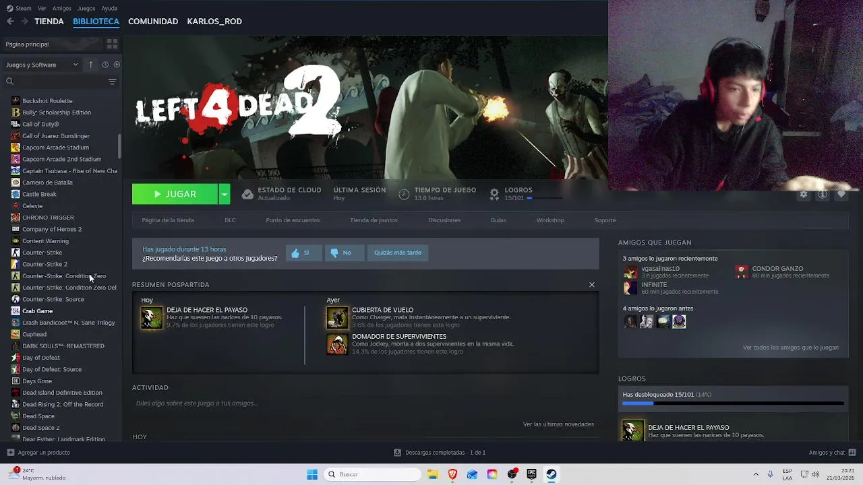Open the Ayuda menu
The width and height of the screenshot is (863, 485).
109,8
